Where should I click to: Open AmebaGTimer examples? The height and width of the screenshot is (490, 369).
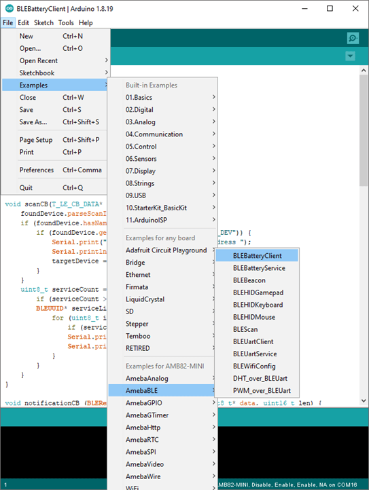click(162, 415)
